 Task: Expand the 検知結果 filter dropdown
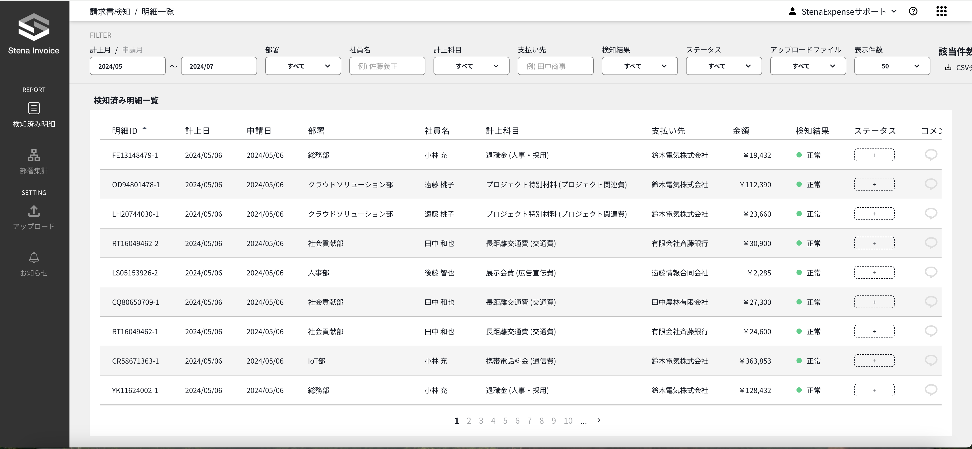coord(639,66)
